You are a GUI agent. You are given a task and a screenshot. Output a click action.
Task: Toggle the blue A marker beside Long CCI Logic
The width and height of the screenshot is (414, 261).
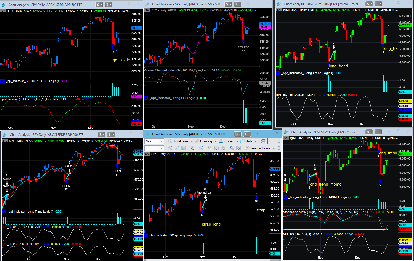(146, 98)
